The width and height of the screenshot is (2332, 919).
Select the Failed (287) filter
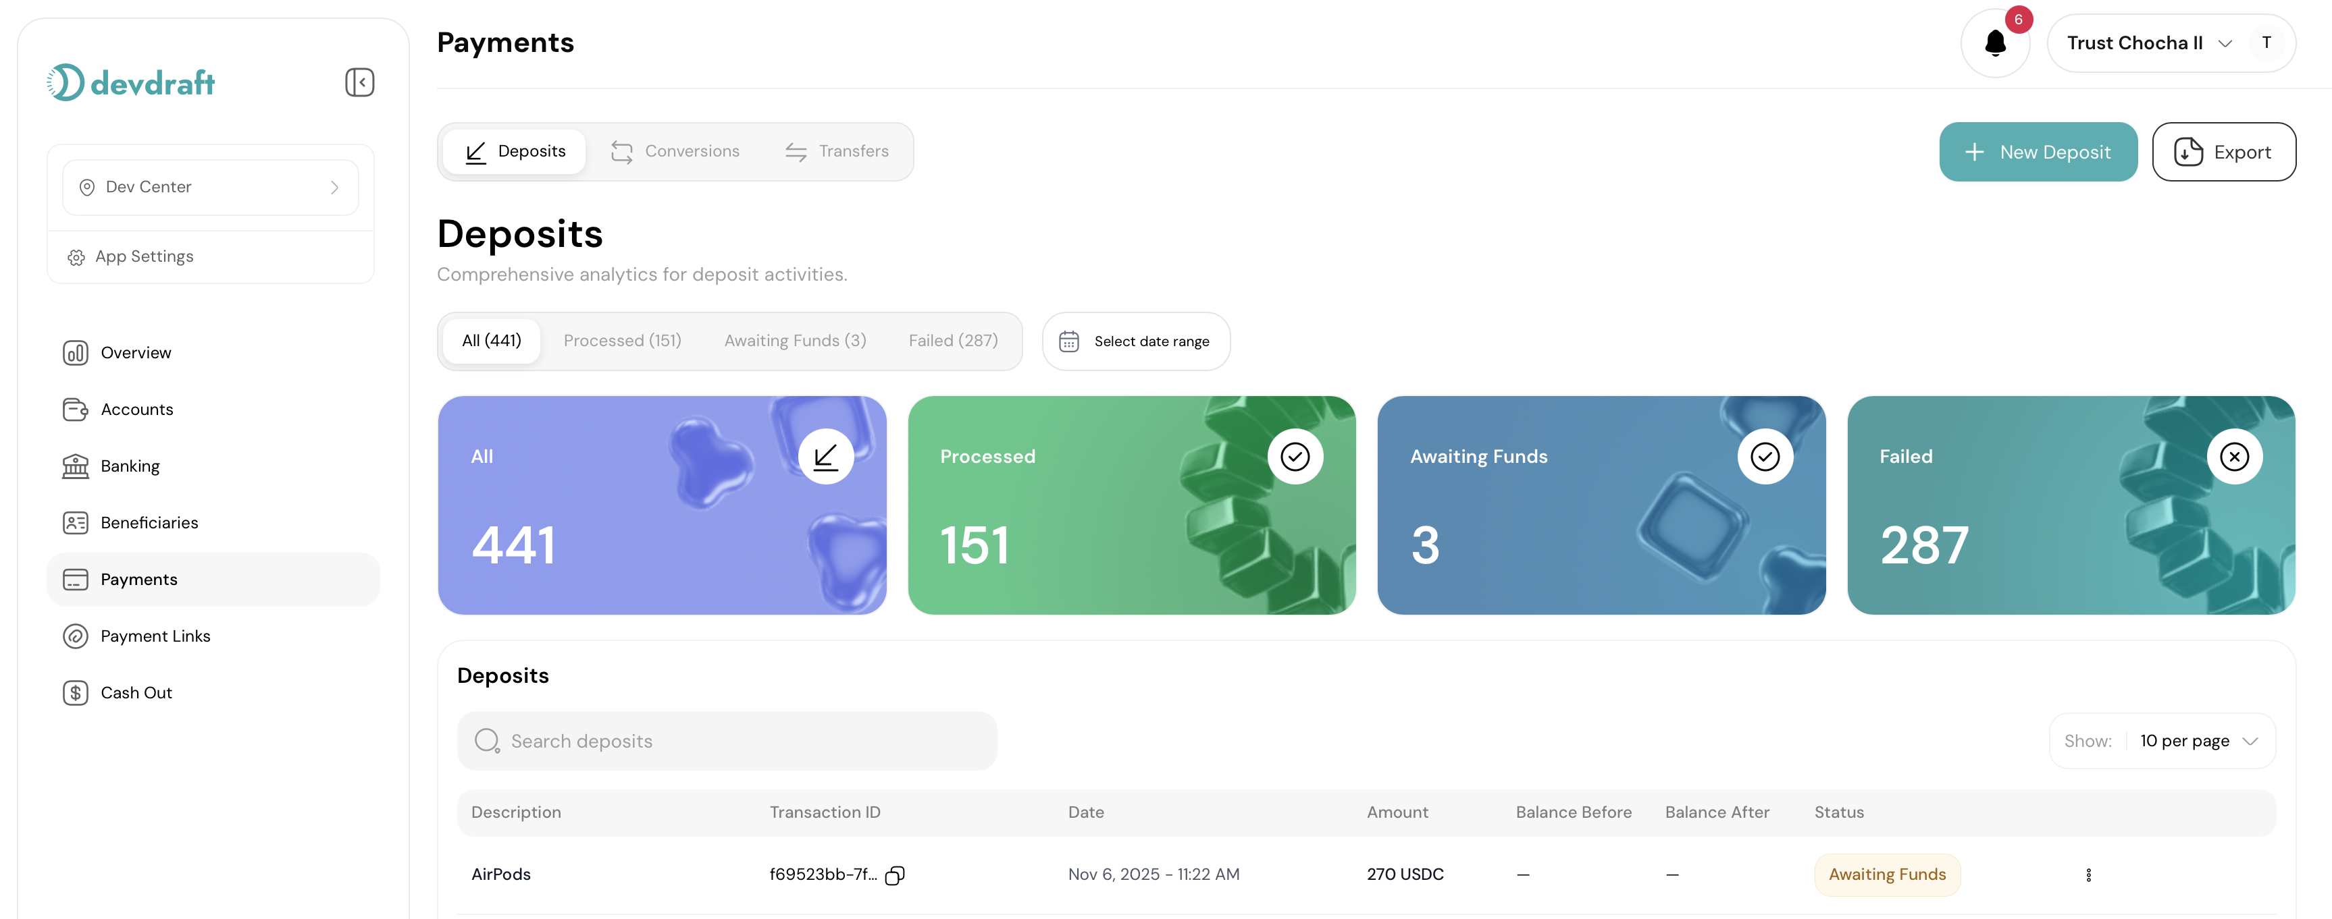coord(953,340)
